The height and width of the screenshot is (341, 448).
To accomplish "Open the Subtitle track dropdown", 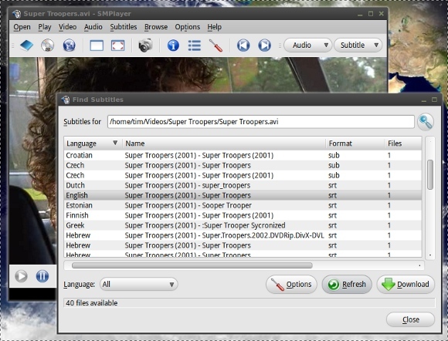I will [x=358, y=45].
